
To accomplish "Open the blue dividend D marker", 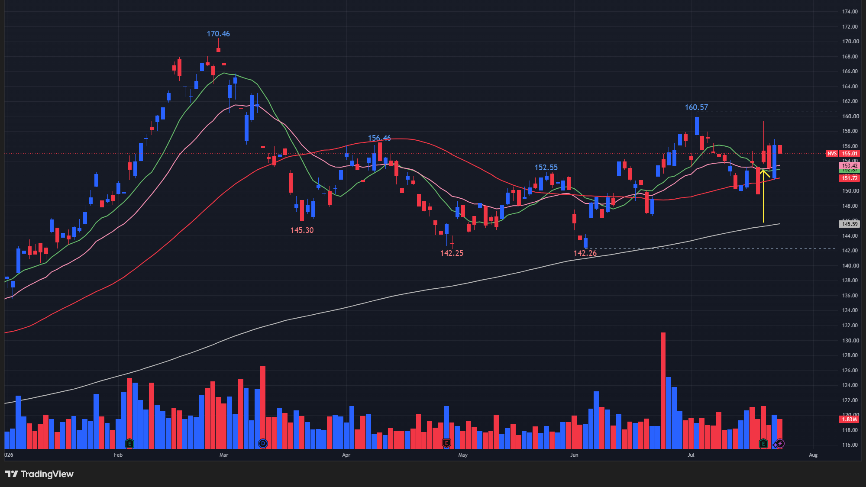I will pyautogui.click(x=263, y=443).
